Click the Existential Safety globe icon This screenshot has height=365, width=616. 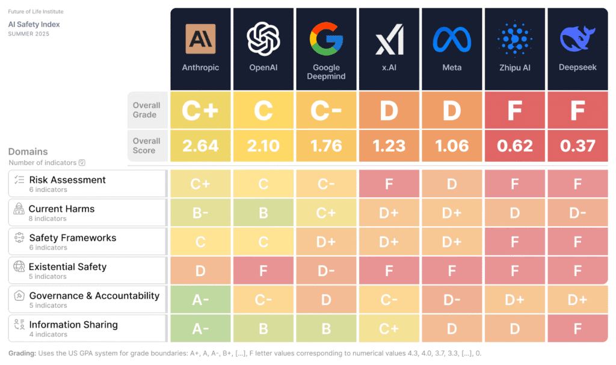(x=19, y=267)
